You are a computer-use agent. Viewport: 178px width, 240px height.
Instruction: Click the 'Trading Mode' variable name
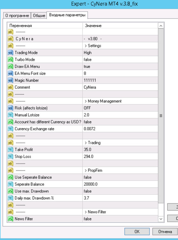tap(26, 53)
